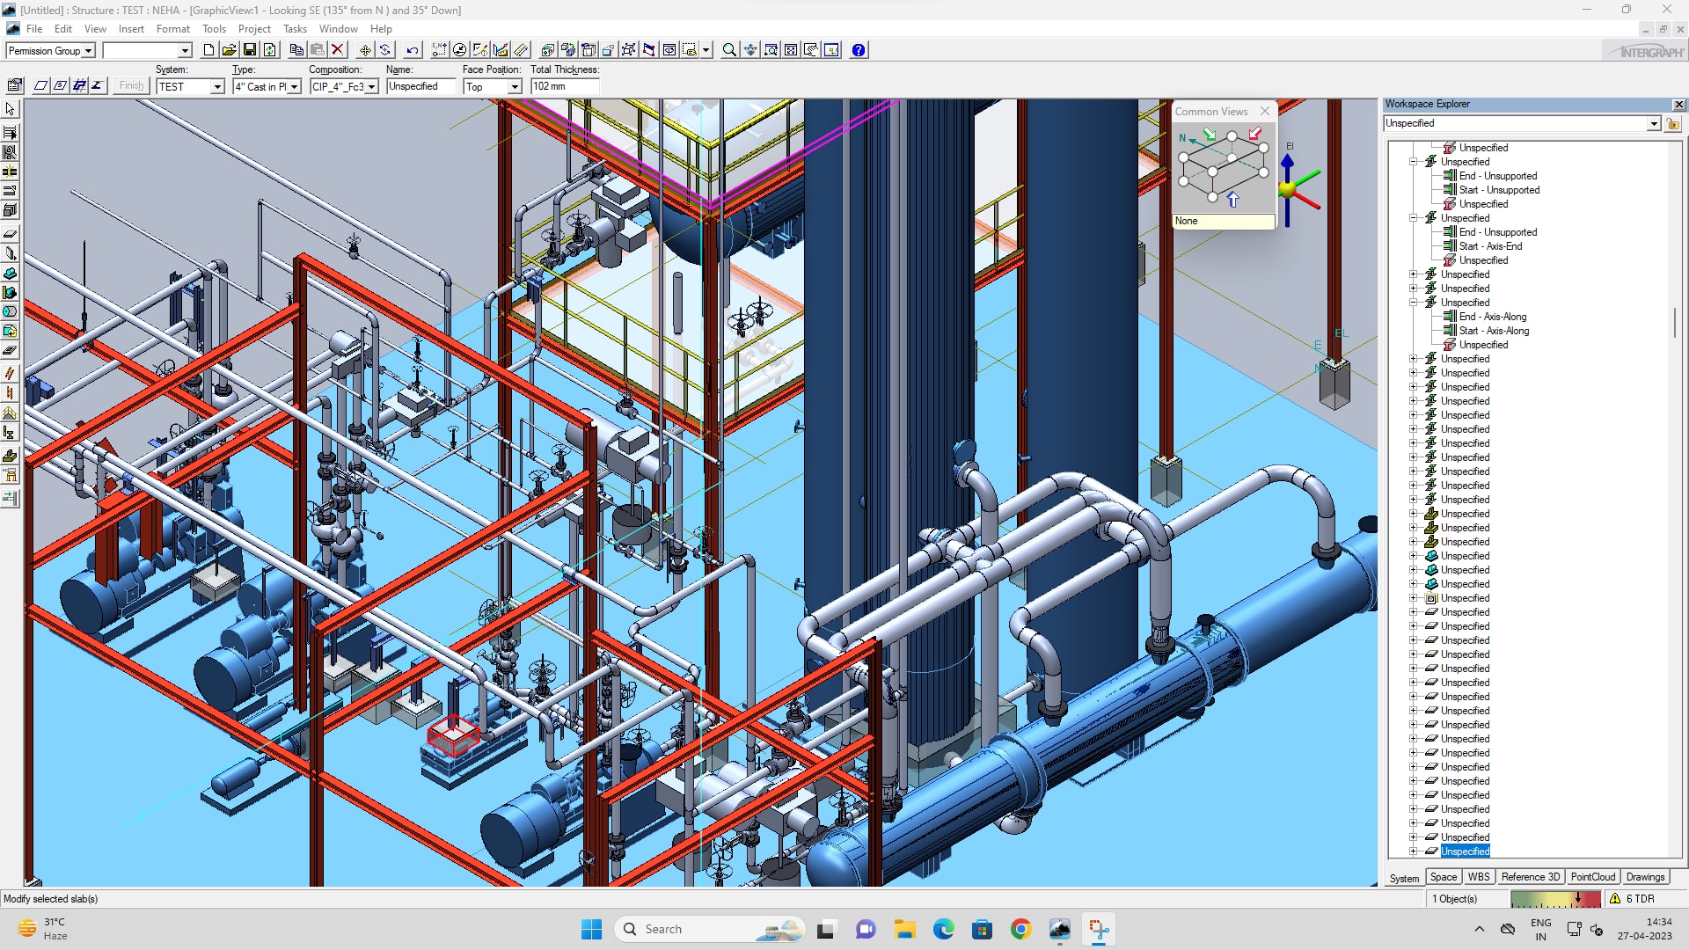1689x950 pixels.
Task: Collapse the tree node above End - Axis-Along
Action: 1414,303
